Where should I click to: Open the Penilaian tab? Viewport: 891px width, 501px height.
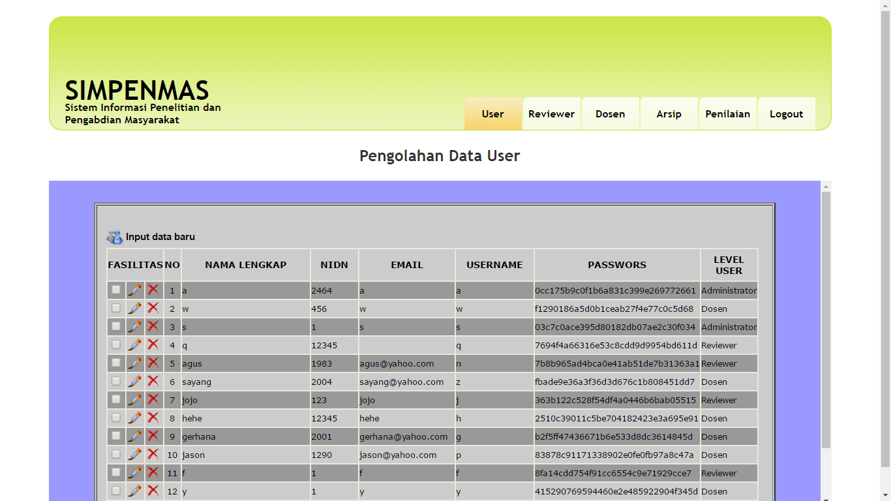click(727, 114)
